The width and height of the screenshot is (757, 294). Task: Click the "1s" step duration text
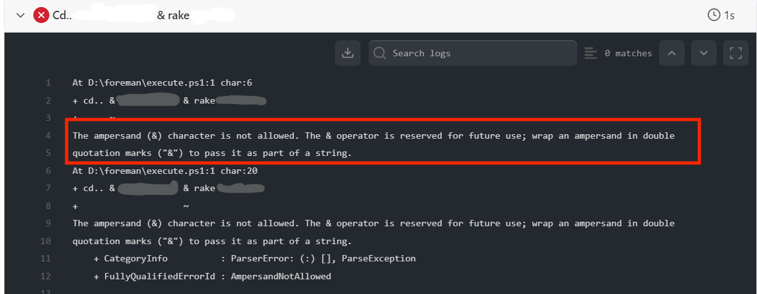click(x=729, y=15)
